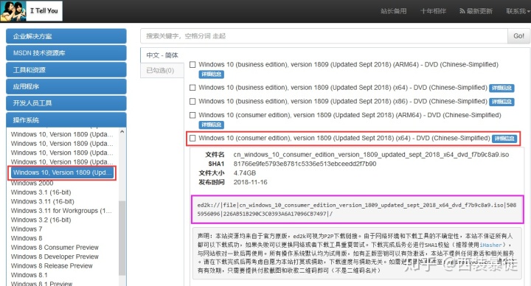Image resolution: width=531 pixels, height=286 pixels.
Task: Check consumer edition ARM64 DVD checkbox
Action: (192, 115)
